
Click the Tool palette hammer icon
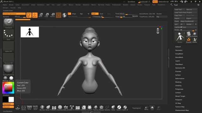[171, 5]
